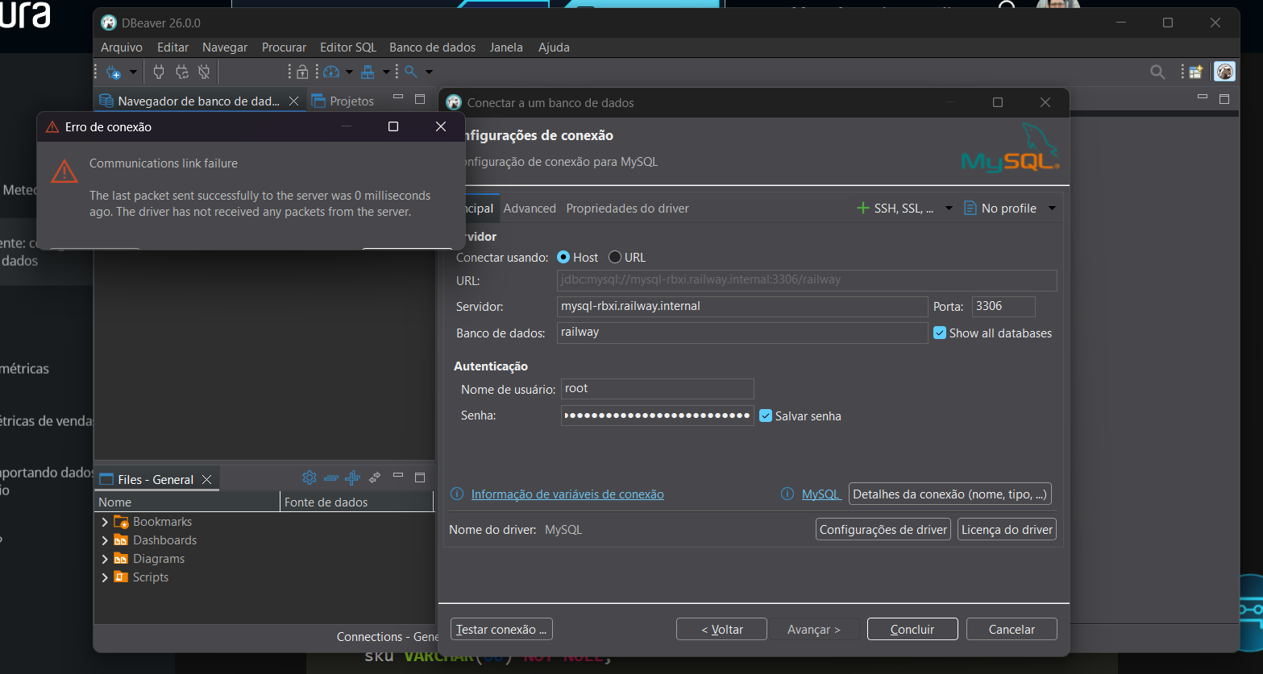The height and width of the screenshot is (674, 1263).
Task: Open the dashboard gauge icon
Action: 331,72
